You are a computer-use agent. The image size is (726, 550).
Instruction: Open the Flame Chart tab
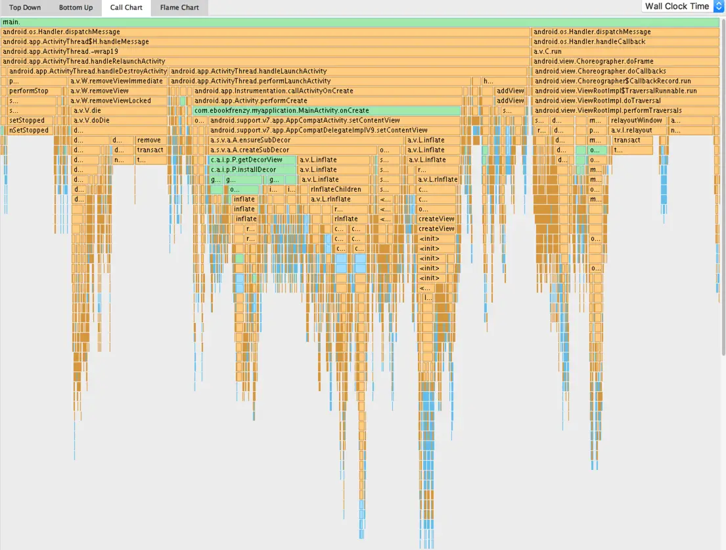(179, 7)
